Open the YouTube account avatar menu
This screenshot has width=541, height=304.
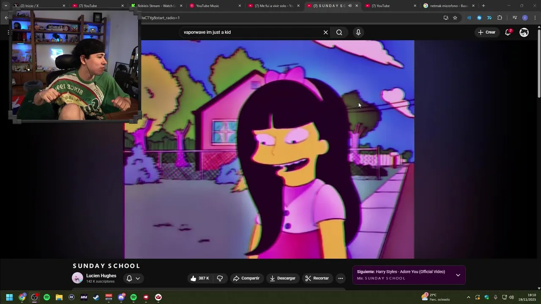click(524, 32)
